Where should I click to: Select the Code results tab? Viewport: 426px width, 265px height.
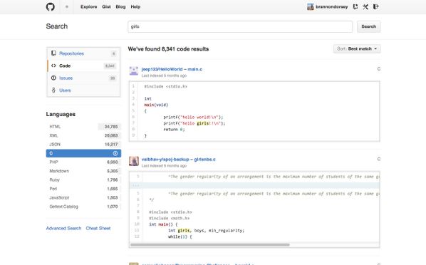[83, 66]
